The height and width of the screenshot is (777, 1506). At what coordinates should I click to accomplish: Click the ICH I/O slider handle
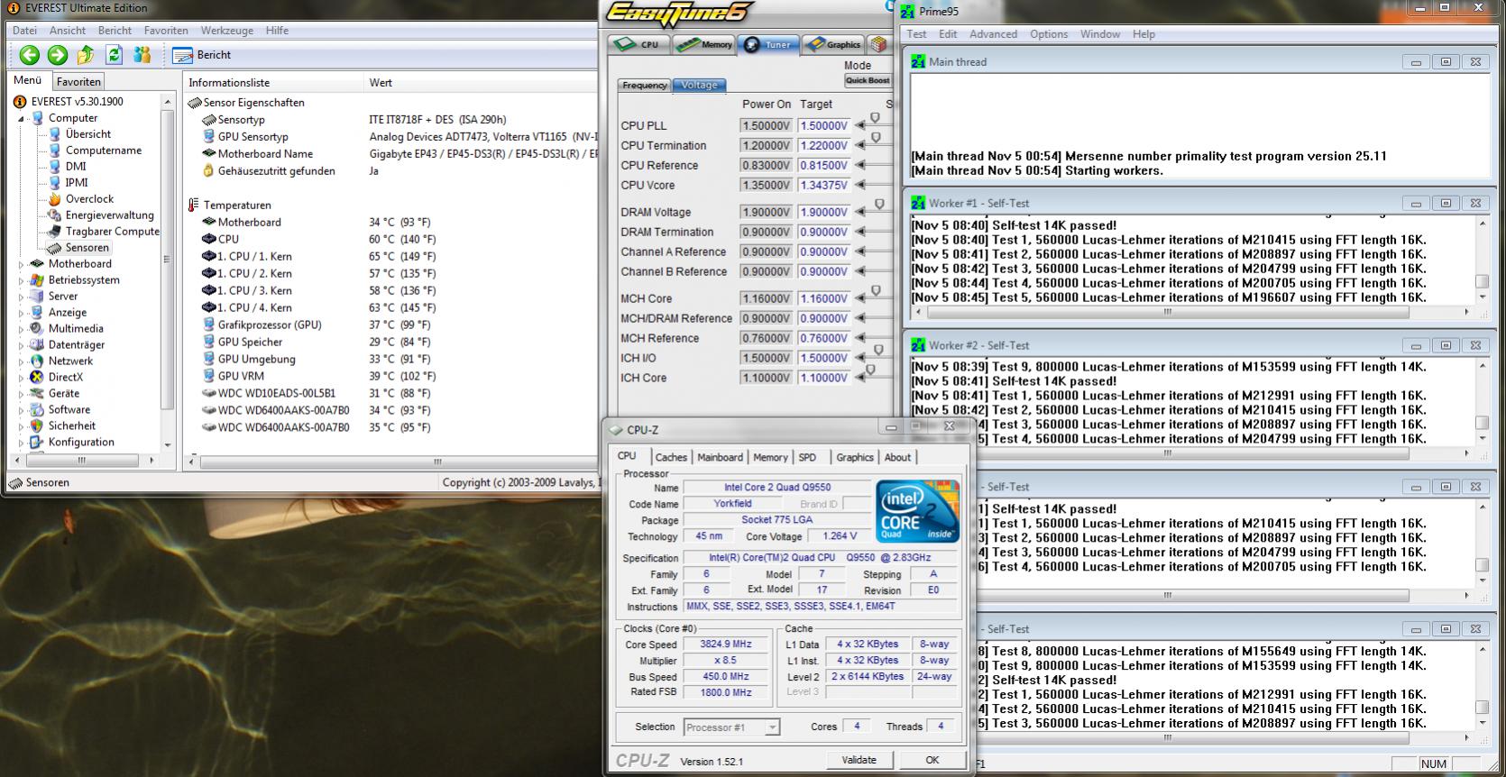pos(879,351)
